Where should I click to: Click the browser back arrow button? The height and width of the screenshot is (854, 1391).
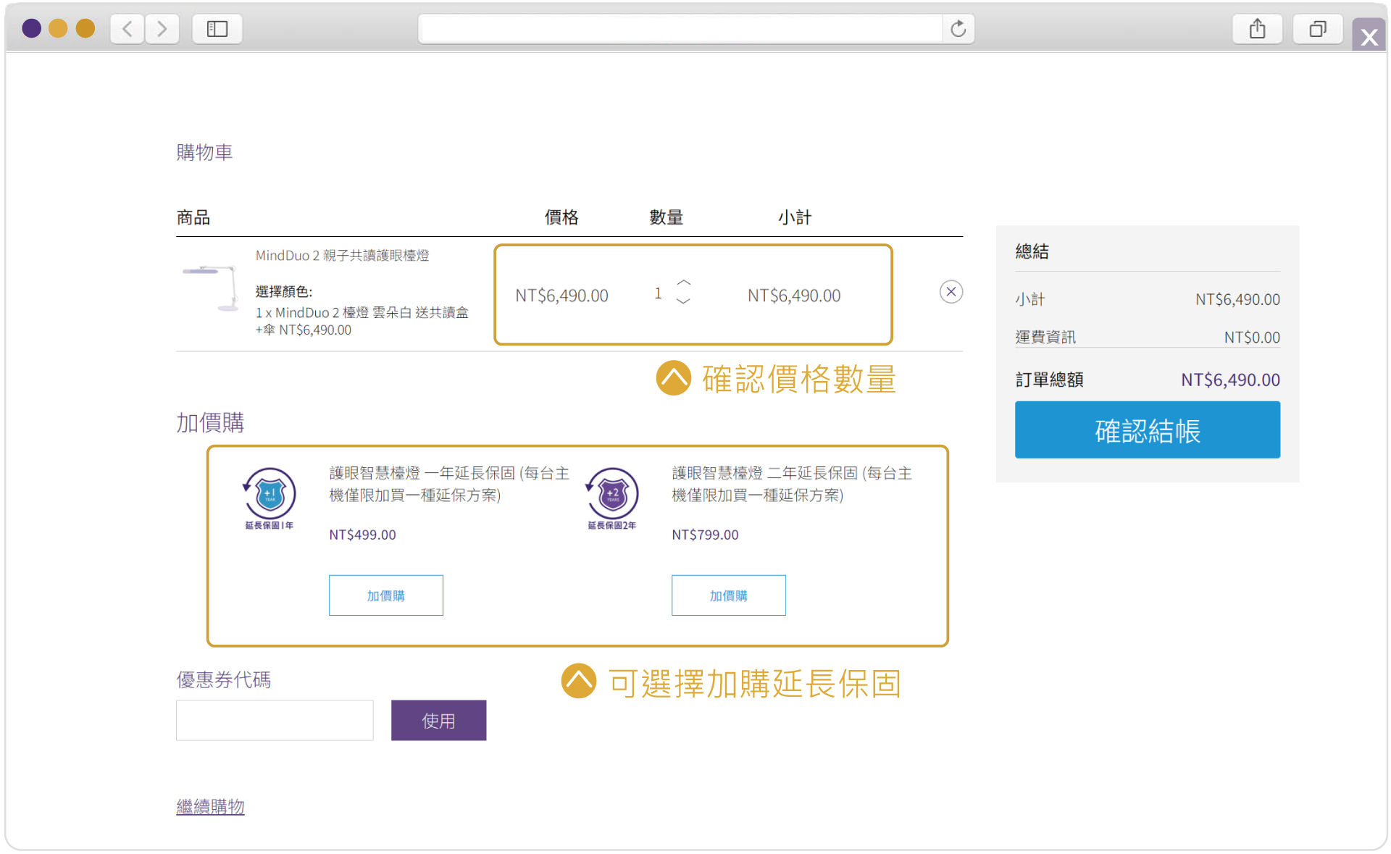click(x=128, y=29)
